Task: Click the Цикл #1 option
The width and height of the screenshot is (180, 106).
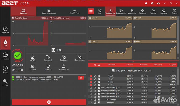Action: (48, 67)
